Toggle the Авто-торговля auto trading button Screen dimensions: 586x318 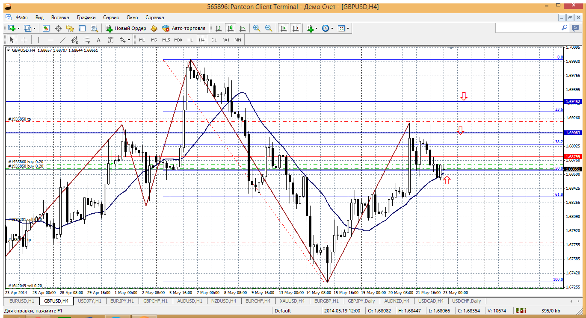[184, 28]
